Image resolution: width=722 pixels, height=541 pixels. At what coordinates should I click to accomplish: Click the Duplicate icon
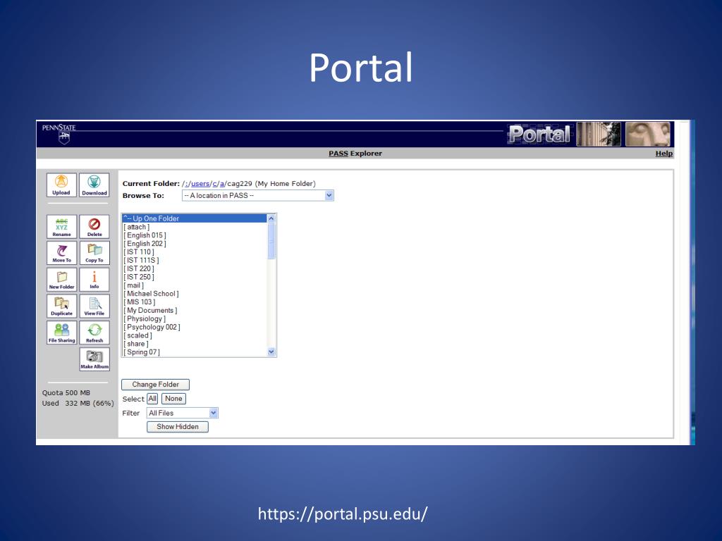click(61, 306)
